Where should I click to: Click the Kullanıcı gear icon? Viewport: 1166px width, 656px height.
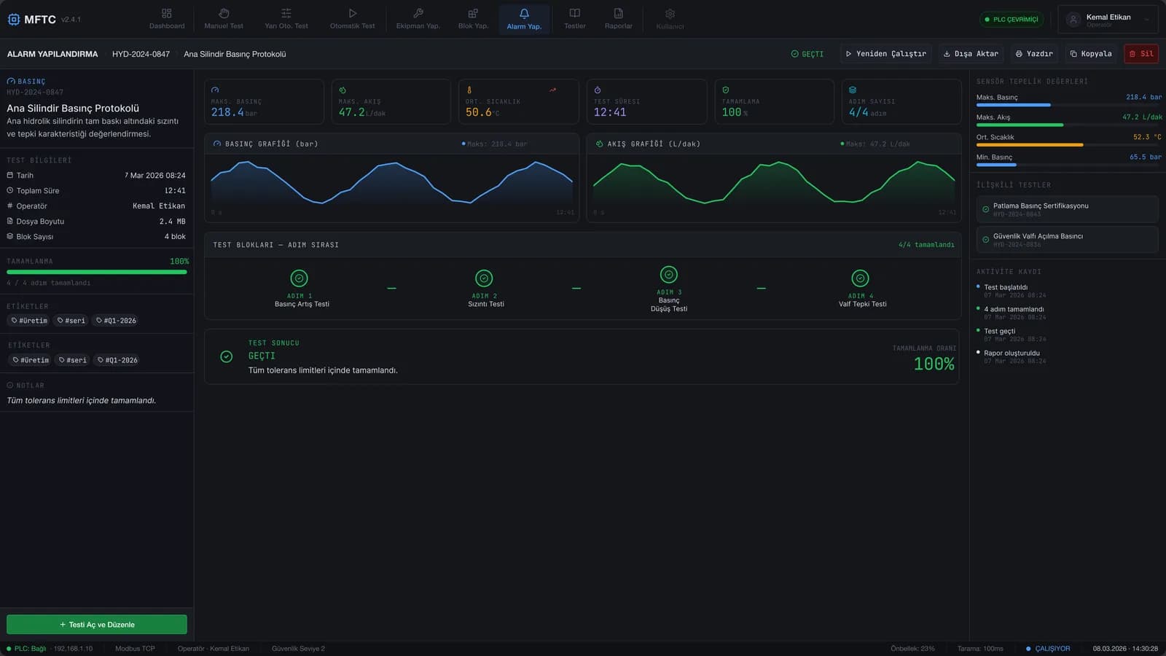[x=670, y=14]
